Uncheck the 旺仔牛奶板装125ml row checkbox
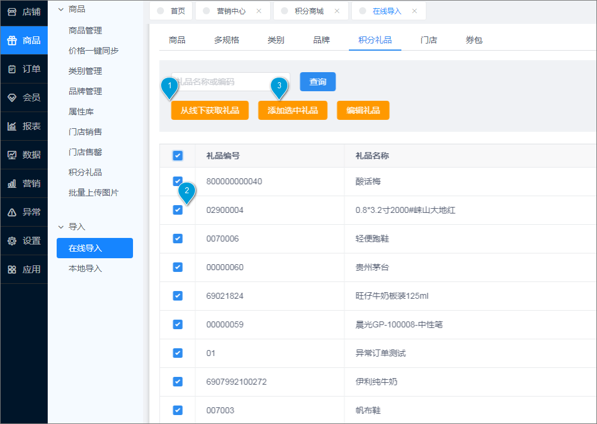The width and height of the screenshot is (597, 424). 177,296
